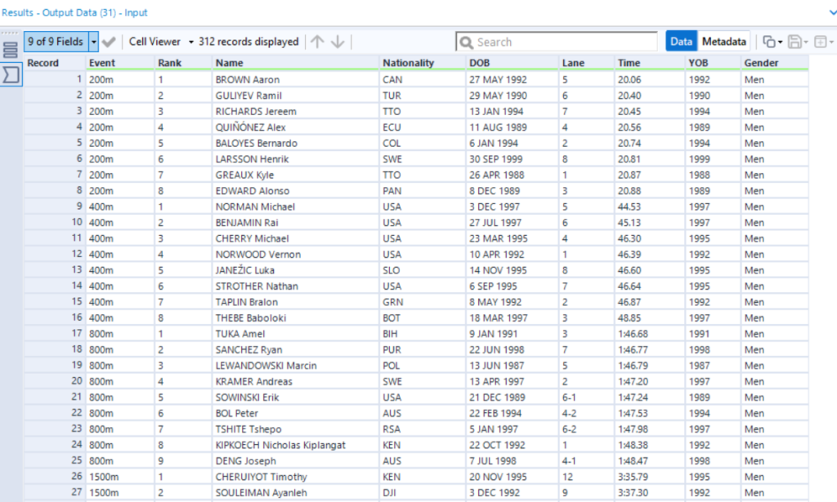This screenshot has height=502, width=837.
Task: Select the cell BENJAMIN Rai
Action: pos(296,222)
